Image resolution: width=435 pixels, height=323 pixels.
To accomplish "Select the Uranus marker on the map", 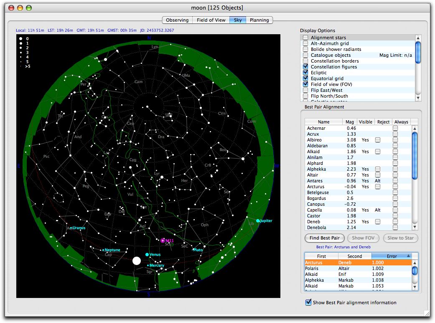I will [72, 228].
